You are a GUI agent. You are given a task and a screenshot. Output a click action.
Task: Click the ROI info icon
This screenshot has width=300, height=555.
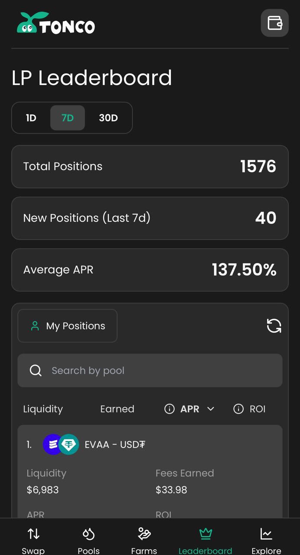[238, 409]
